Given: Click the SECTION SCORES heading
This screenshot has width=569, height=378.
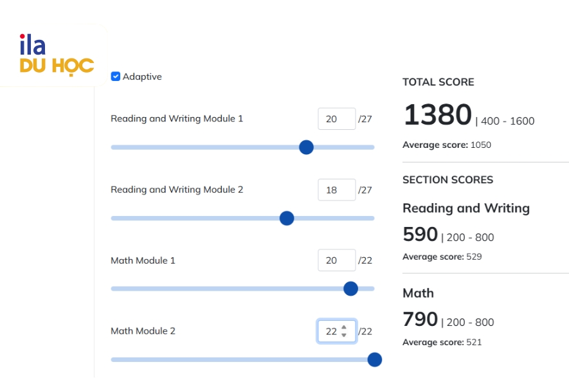Looking at the screenshot, I should pyautogui.click(x=447, y=180).
